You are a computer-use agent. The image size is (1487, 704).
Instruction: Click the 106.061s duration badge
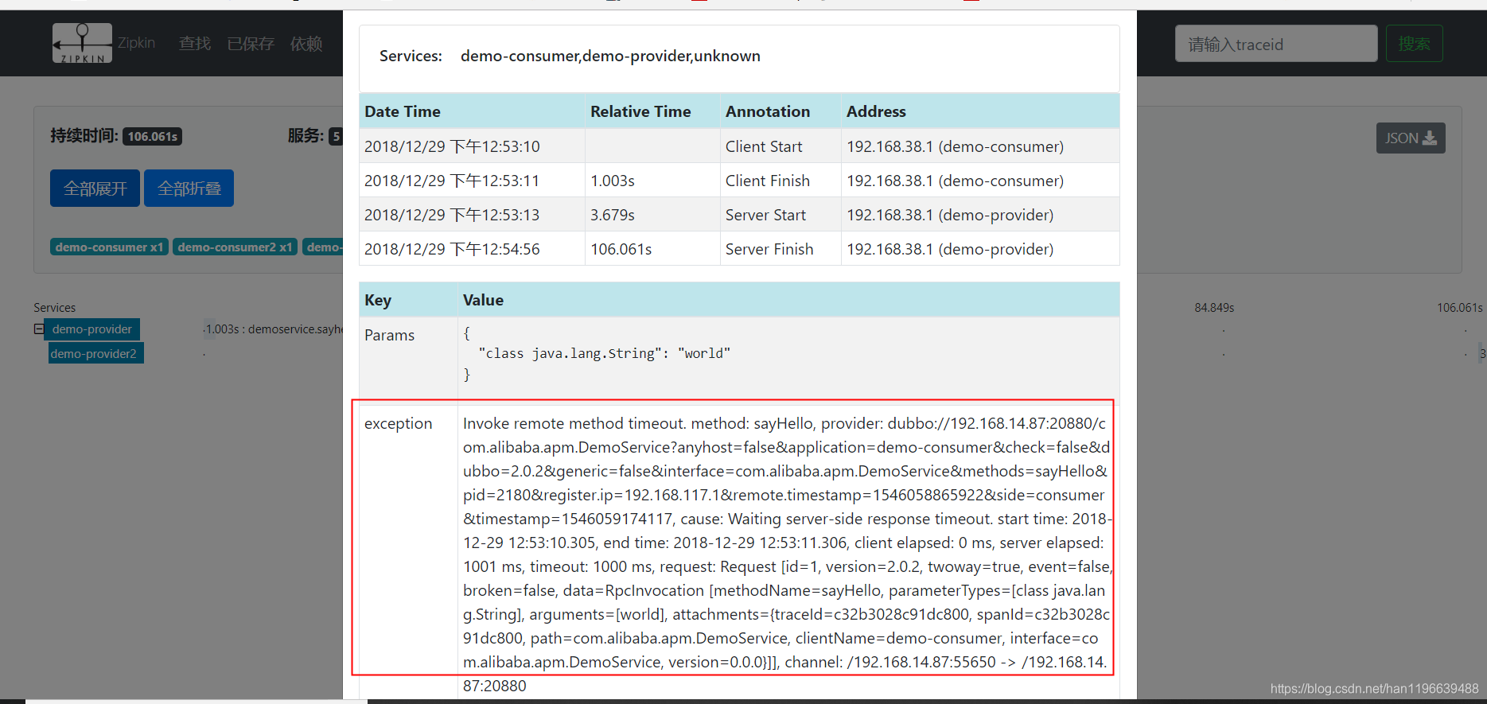[152, 137]
